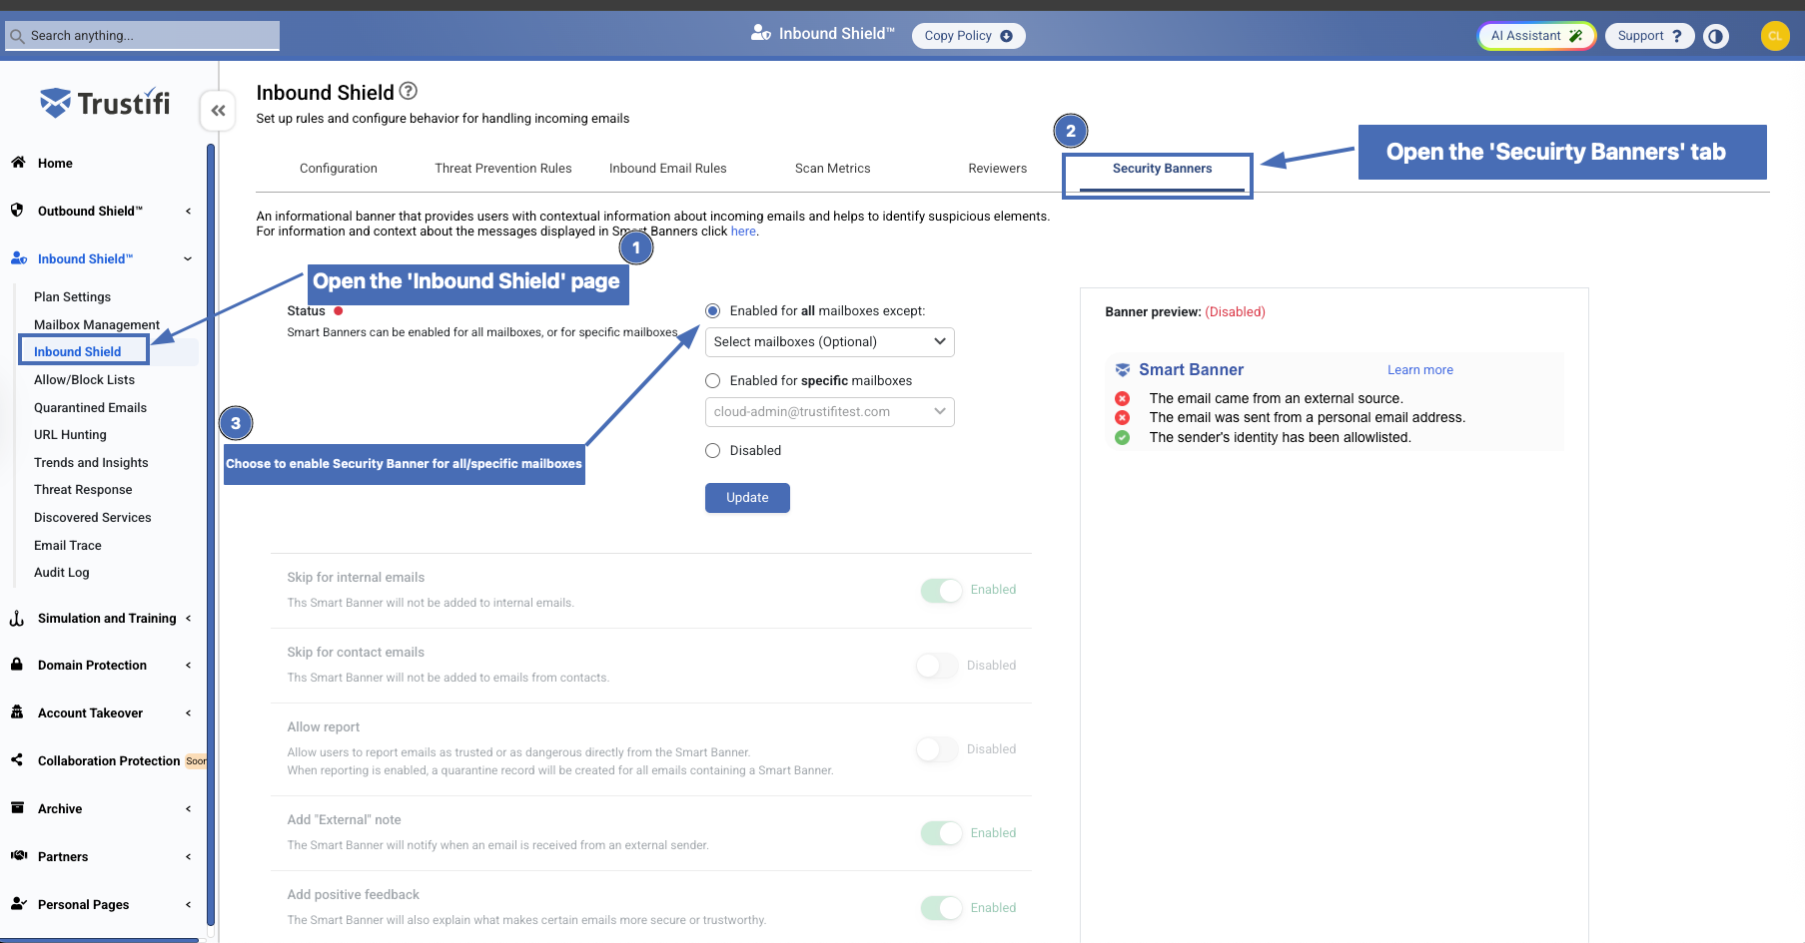Click the Domain Protection lock icon
Screen dimensions: 1805x943
click(17, 665)
